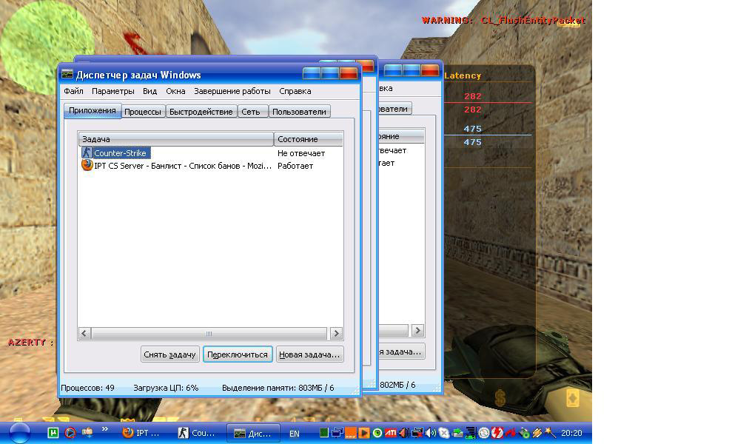The height and width of the screenshot is (444, 729).
Task: Open the white volume speaker tray icon
Action: coord(431,433)
